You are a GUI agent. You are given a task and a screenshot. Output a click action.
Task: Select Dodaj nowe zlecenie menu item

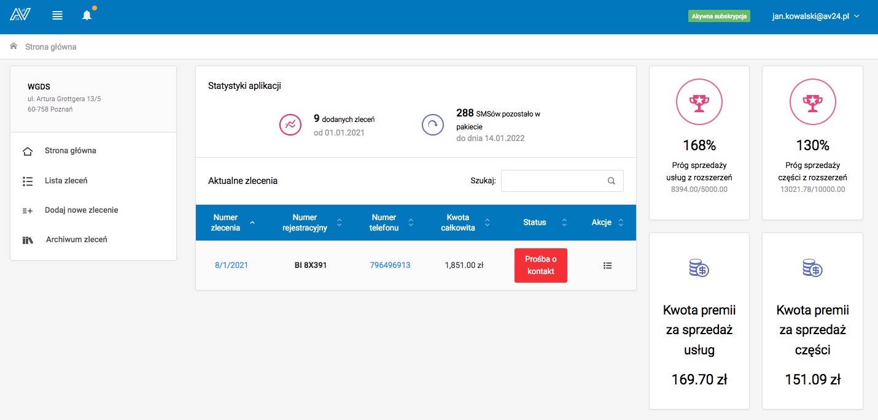coord(81,210)
